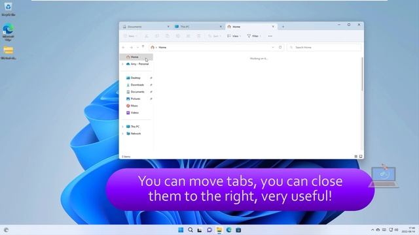Click the Delete trash icon

pyautogui.click(x=198, y=36)
